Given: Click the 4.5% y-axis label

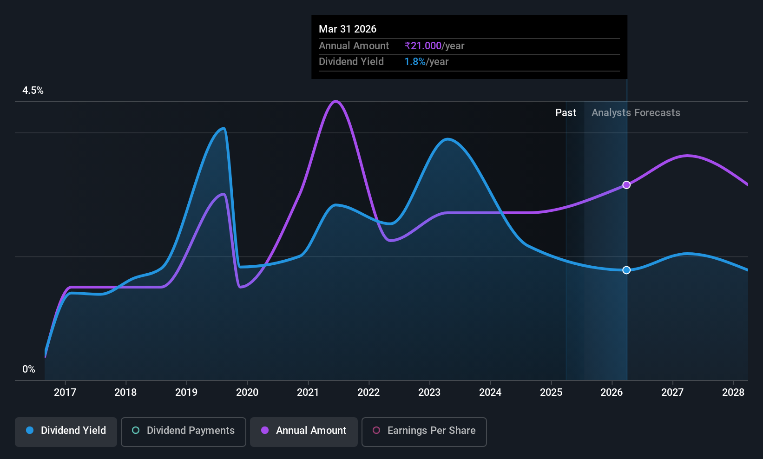Looking at the screenshot, I should pos(33,90).
